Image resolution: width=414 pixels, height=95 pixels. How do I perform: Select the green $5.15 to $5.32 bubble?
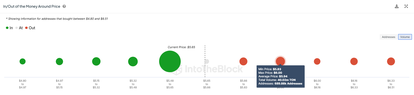click(96, 61)
